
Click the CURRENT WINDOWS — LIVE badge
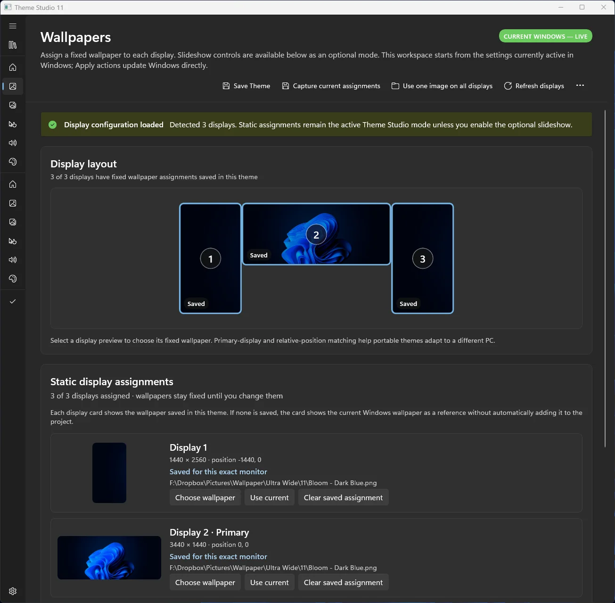(x=546, y=36)
